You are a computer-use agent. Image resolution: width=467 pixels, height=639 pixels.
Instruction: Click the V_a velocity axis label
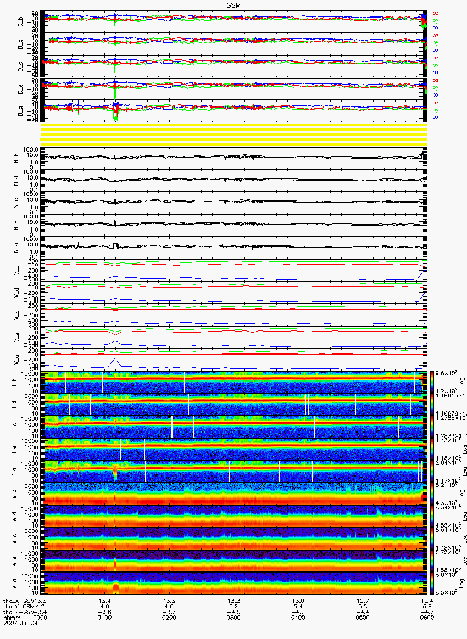(16, 360)
